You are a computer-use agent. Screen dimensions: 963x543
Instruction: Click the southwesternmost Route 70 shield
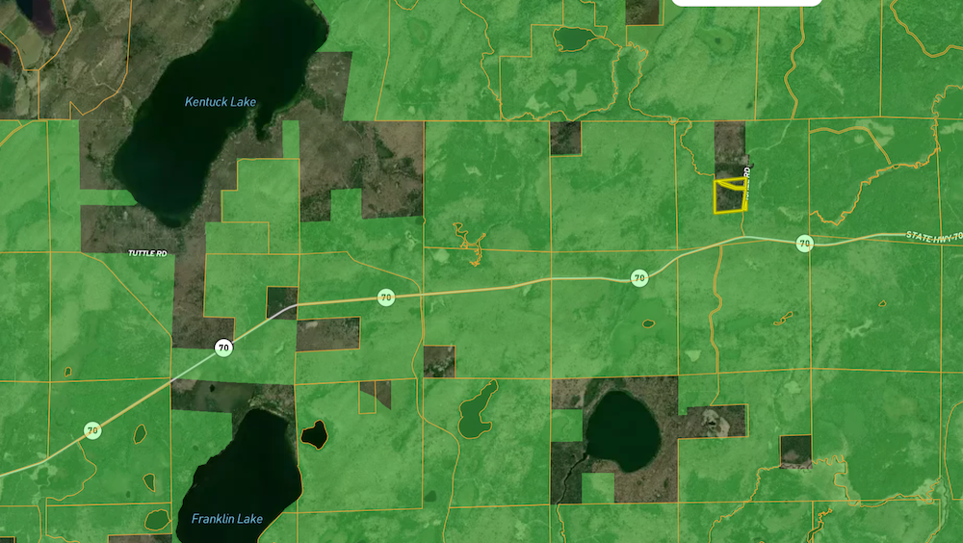click(92, 430)
